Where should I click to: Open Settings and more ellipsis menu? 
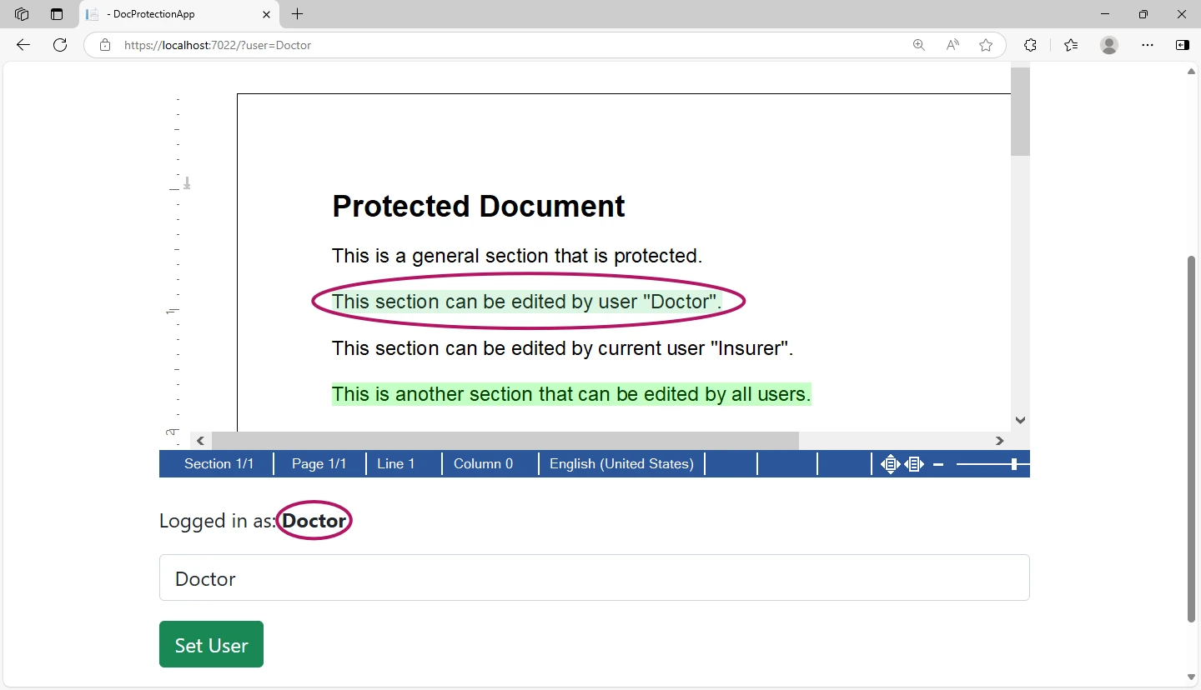click(x=1148, y=45)
